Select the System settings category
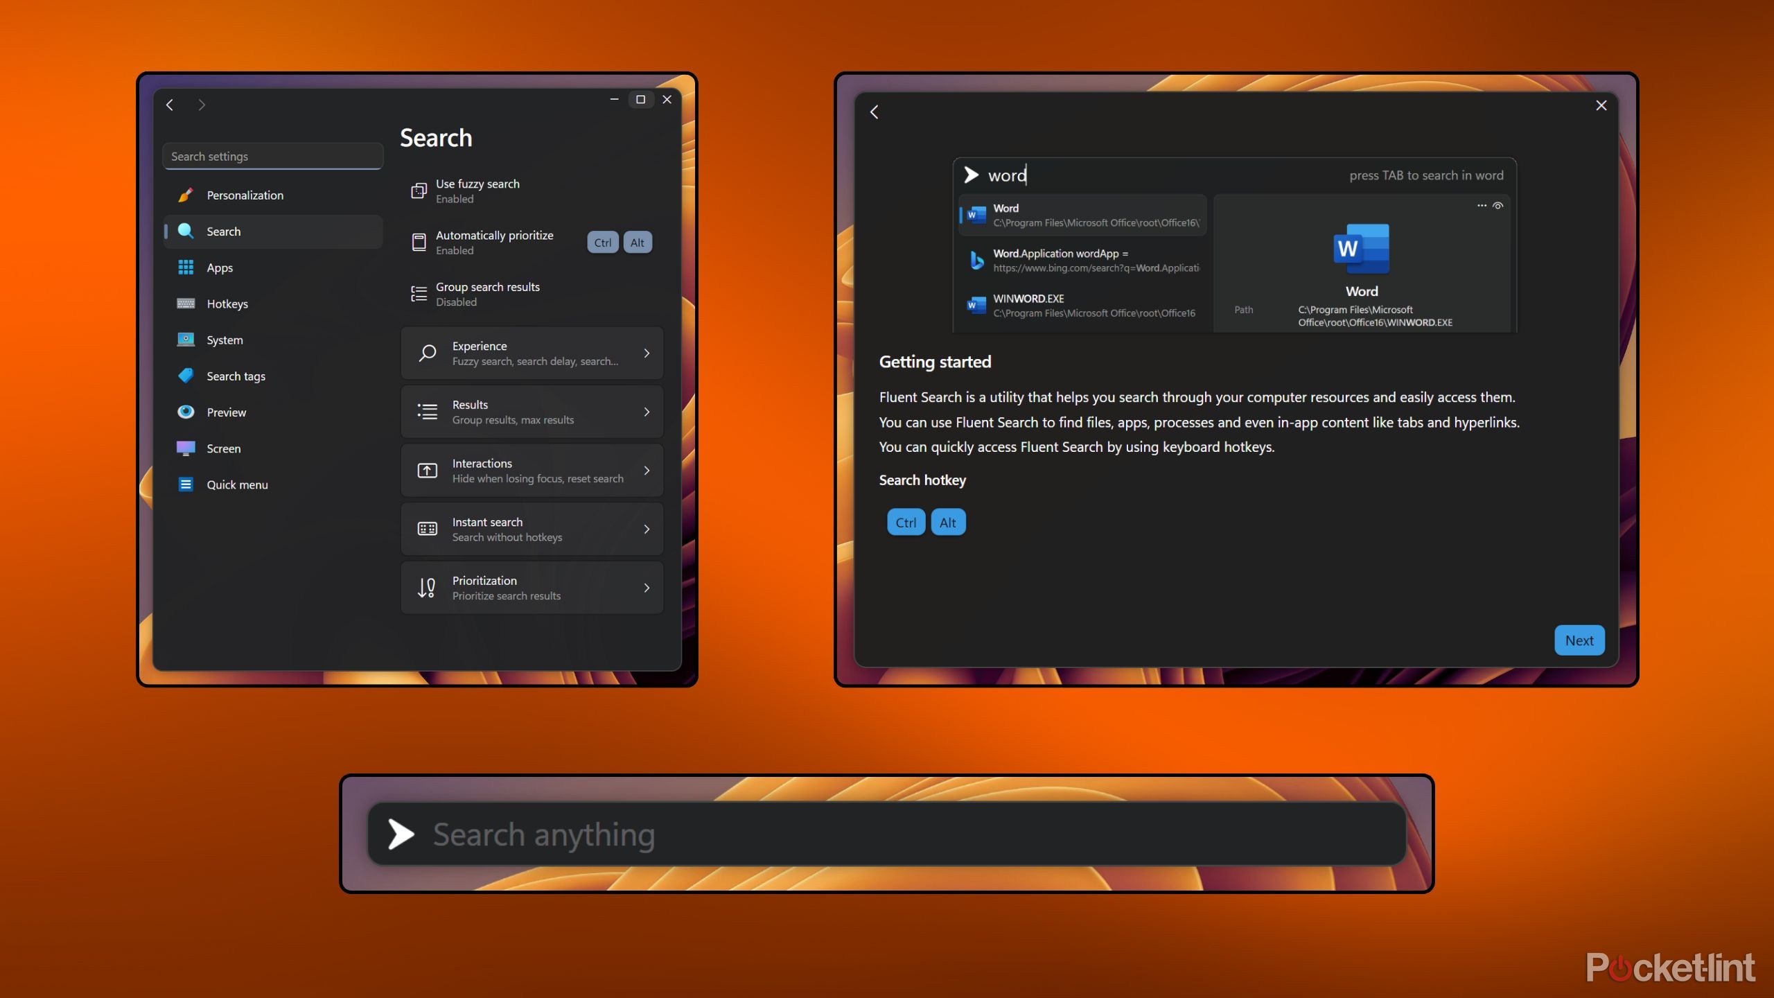This screenshot has width=1774, height=998. pos(273,340)
